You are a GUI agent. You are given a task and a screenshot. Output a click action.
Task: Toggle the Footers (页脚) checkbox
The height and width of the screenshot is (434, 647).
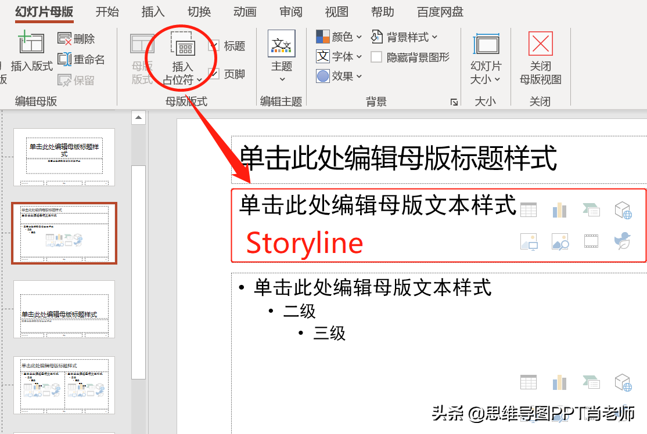214,74
